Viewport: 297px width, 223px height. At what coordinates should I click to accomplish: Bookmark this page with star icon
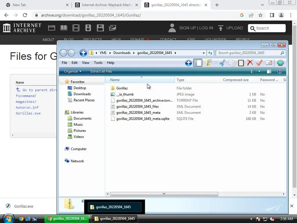coord(260,15)
